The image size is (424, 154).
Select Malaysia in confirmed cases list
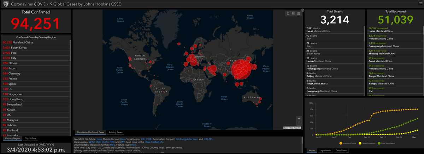tap(35, 120)
